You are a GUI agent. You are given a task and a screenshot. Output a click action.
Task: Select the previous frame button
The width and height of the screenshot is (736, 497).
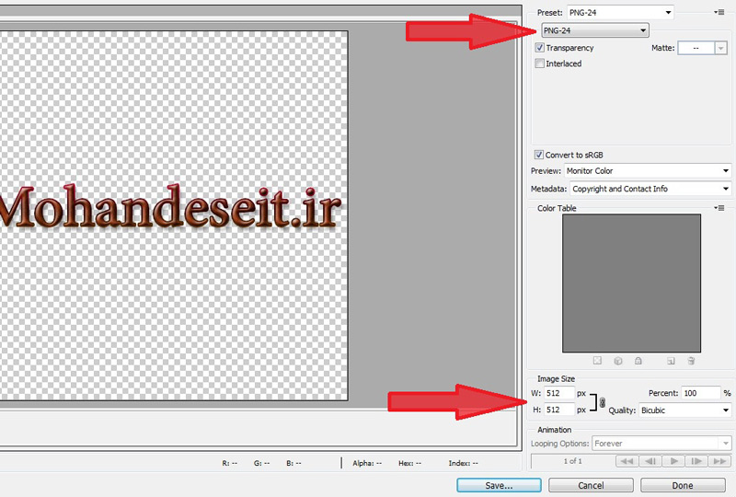click(x=650, y=461)
